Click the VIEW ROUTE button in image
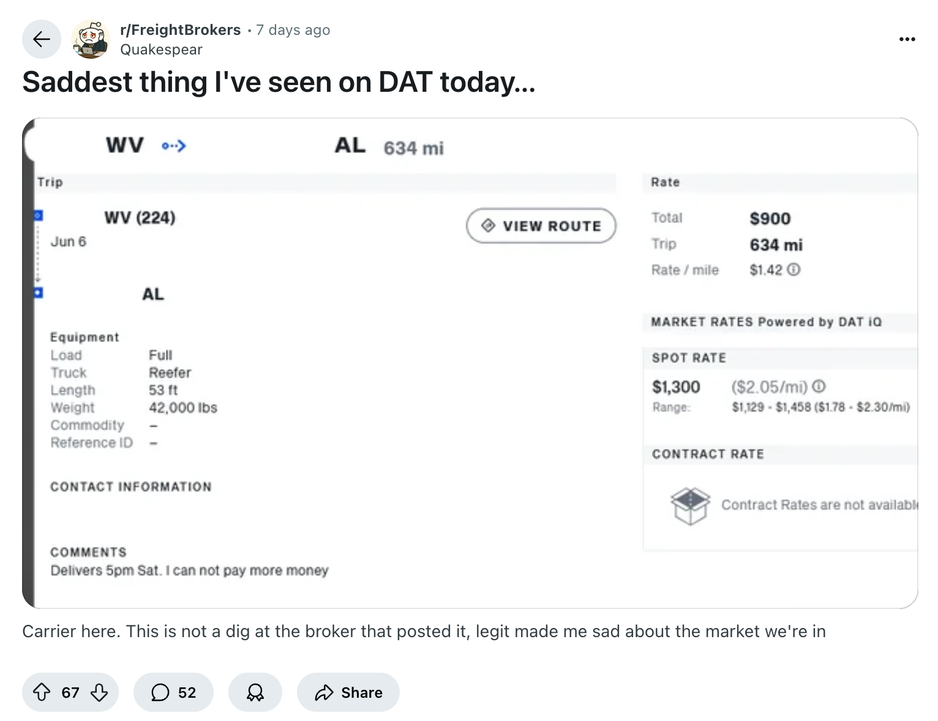Screen dimensions: 938x721 pyautogui.click(x=541, y=226)
